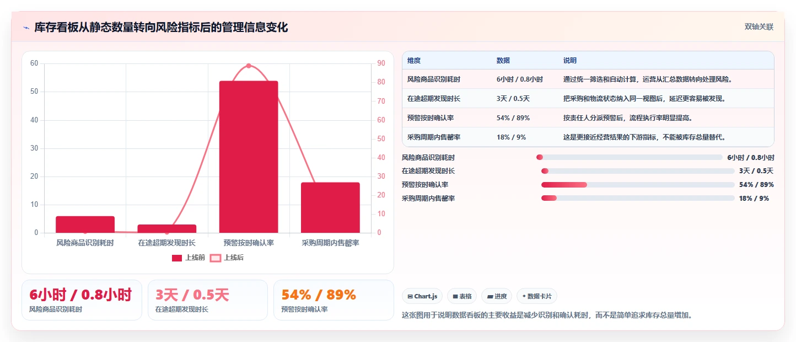Click footer note starting 这张图用于说明
The image size is (796, 342).
(547, 316)
